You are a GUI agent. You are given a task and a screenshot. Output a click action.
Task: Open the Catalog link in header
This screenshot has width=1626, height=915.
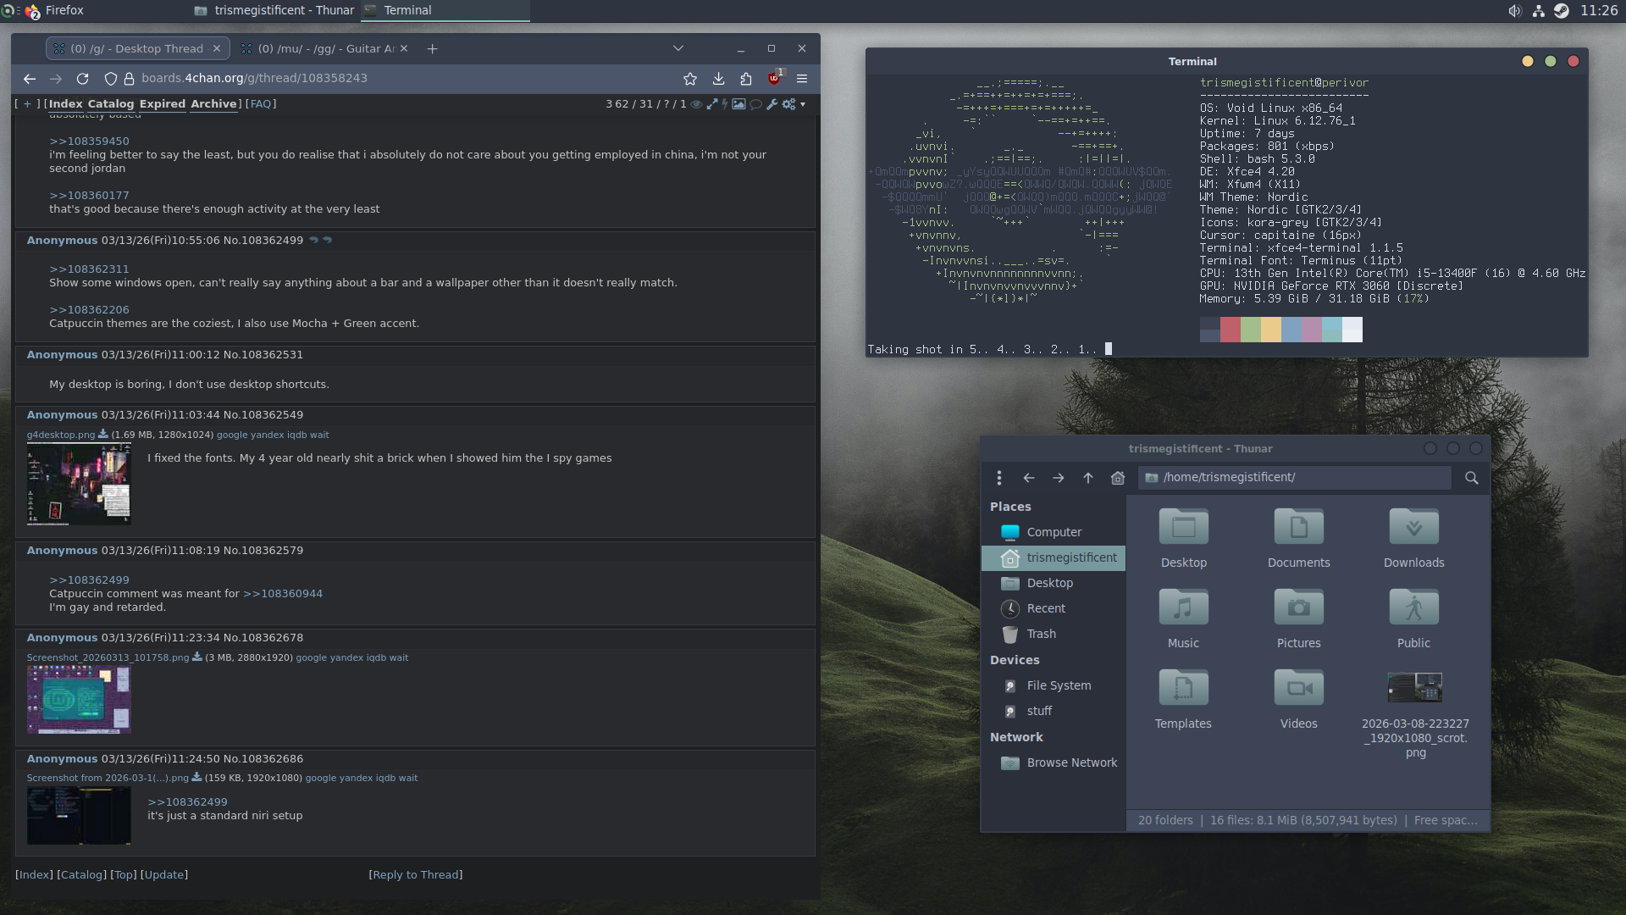(110, 104)
